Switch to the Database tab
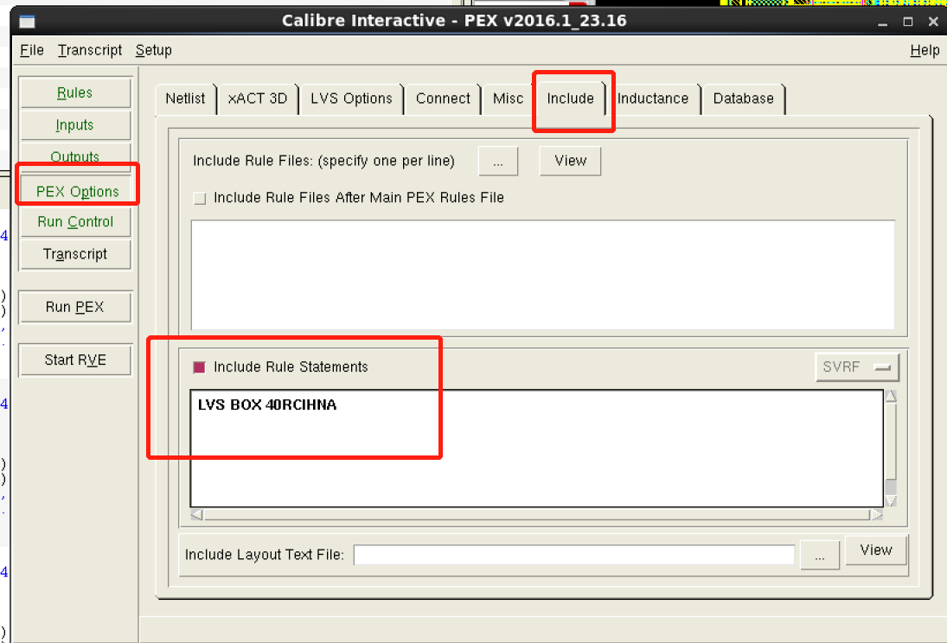The image size is (947, 643). click(x=744, y=99)
